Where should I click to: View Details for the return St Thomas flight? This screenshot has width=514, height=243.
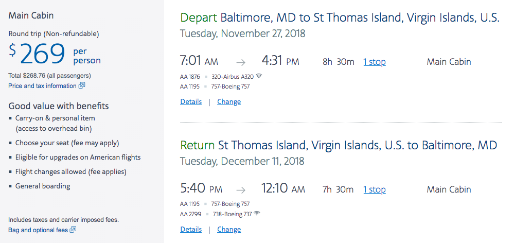click(x=191, y=229)
